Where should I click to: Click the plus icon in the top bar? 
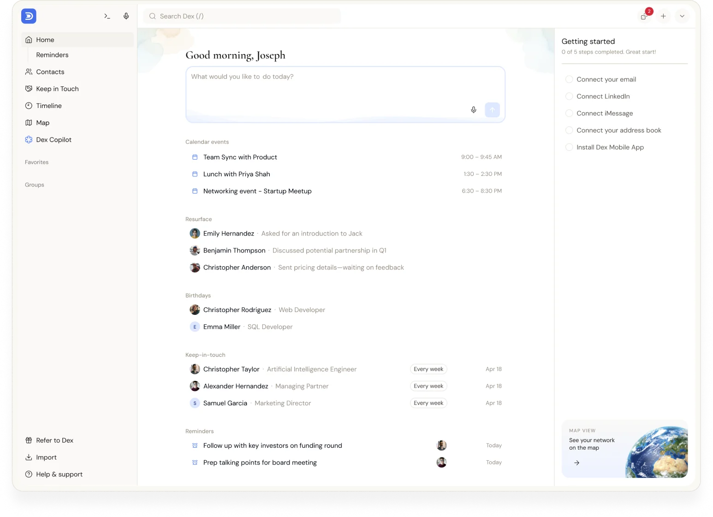[x=663, y=16]
